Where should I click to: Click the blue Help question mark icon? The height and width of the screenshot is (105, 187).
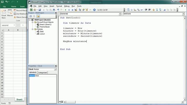[94, 10]
